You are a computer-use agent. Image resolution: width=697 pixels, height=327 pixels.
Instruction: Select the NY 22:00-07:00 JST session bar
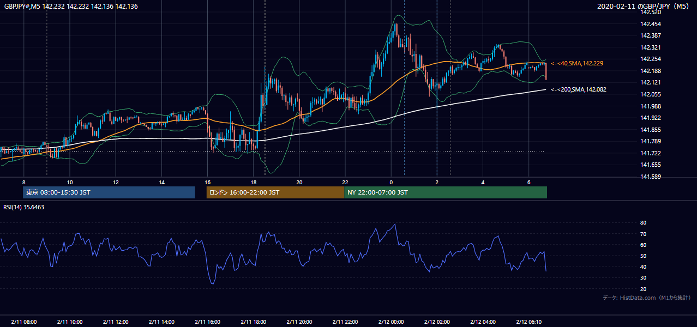coord(446,192)
